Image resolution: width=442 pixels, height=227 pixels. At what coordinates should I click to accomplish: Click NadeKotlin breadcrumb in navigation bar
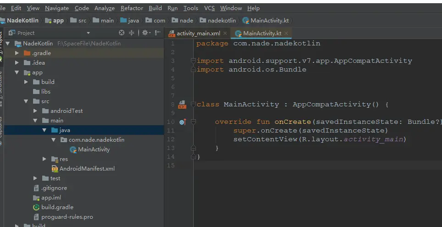[19, 20]
